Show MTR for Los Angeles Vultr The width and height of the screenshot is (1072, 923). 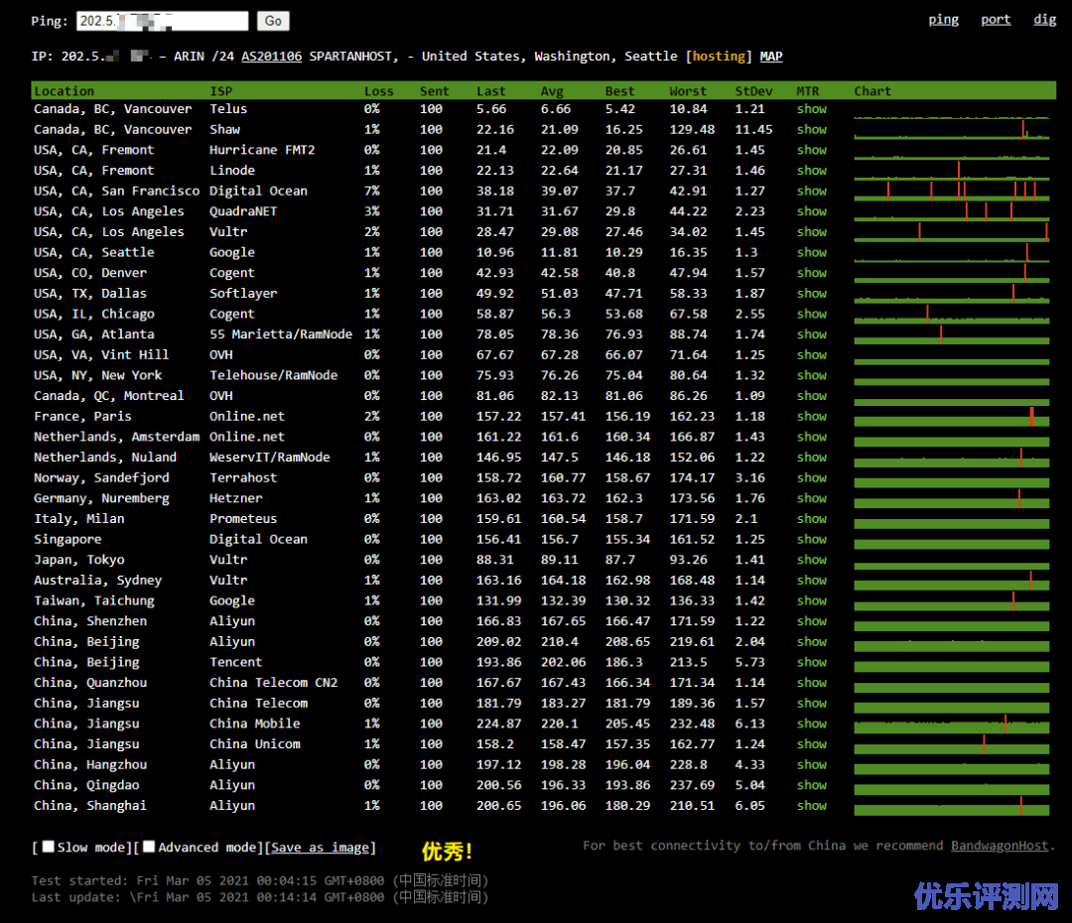pos(812,232)
